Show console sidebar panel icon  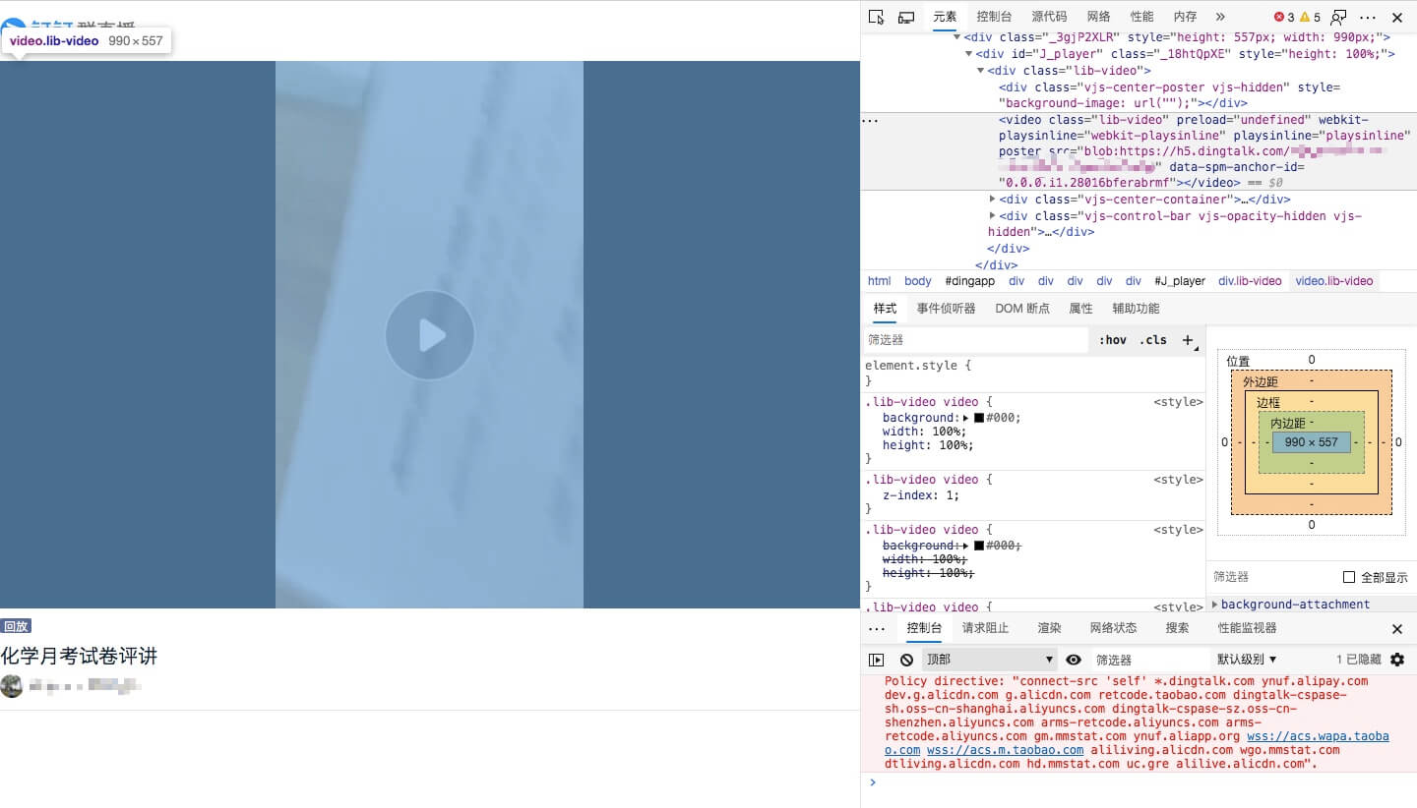[876, 660]
